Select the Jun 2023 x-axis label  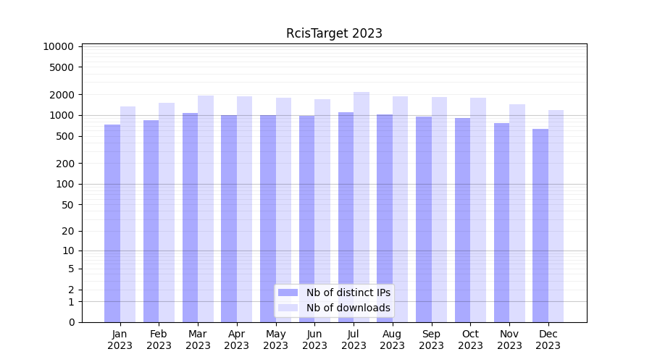pos(314,340)
